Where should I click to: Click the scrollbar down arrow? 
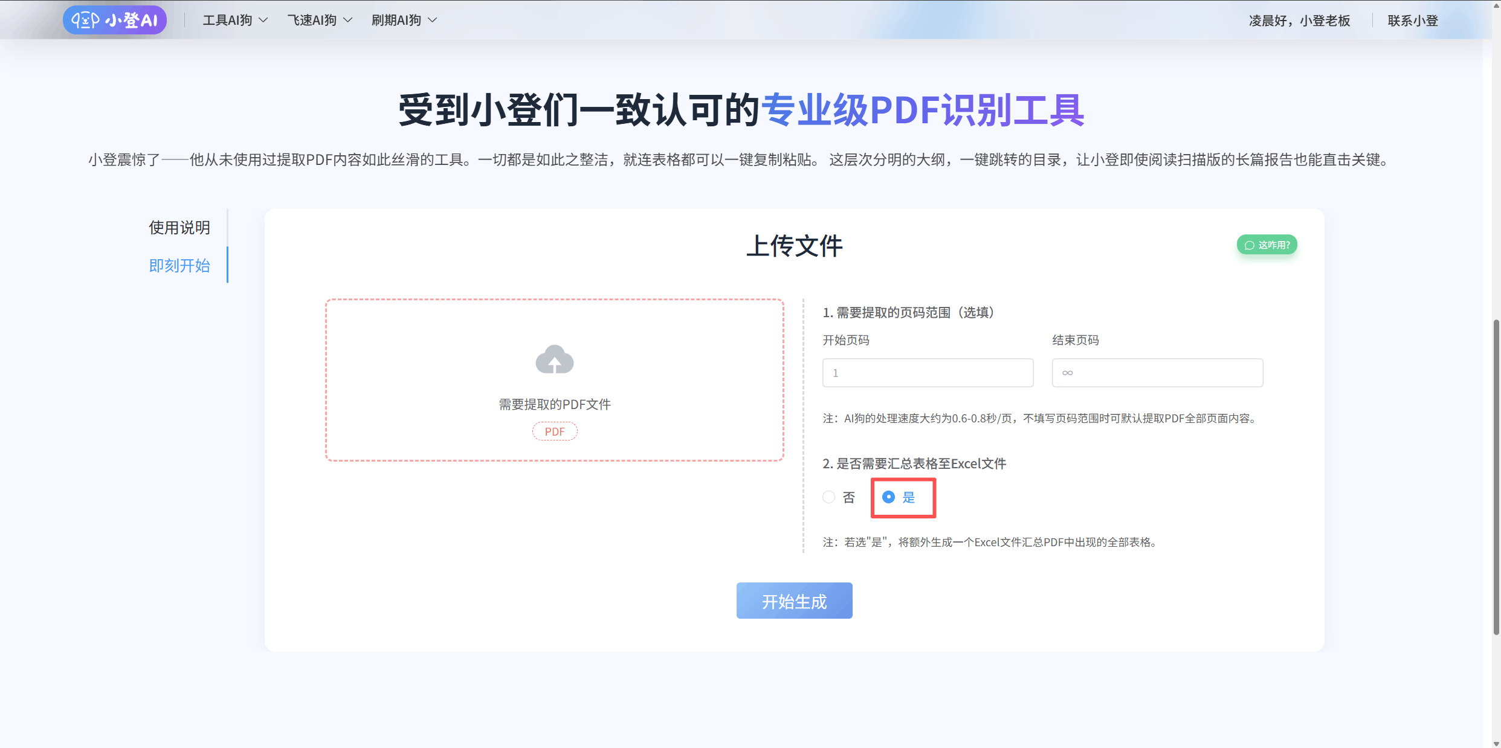[x=1496, y=744]
